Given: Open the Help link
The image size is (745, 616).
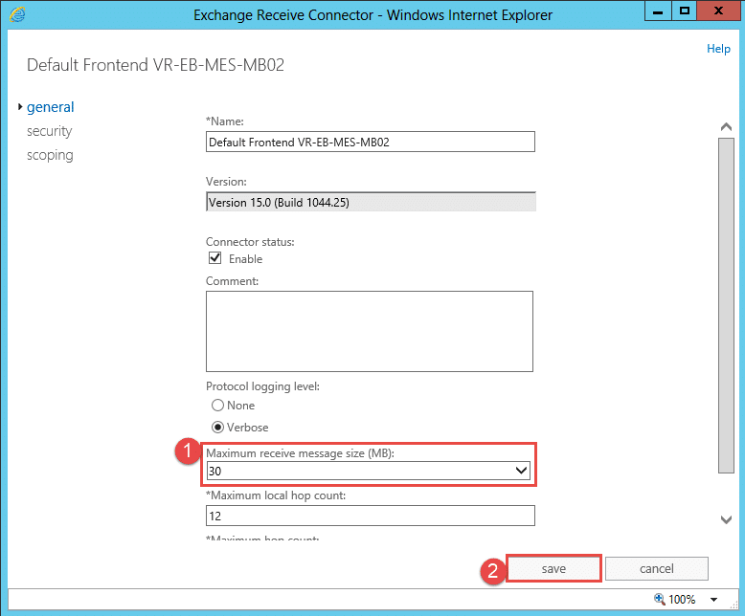Looking at the screenshot, I should pos(718,49).
